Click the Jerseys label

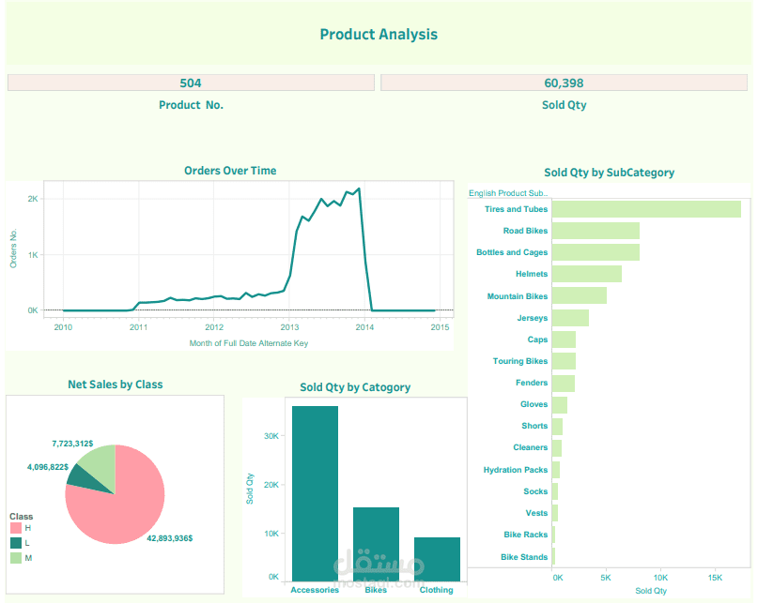tap(533, 318)
